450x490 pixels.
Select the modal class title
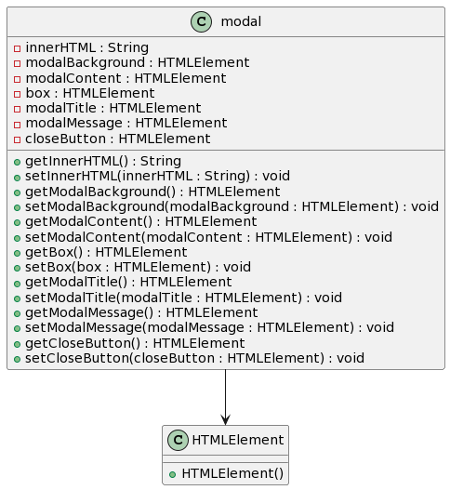[241, 22]
